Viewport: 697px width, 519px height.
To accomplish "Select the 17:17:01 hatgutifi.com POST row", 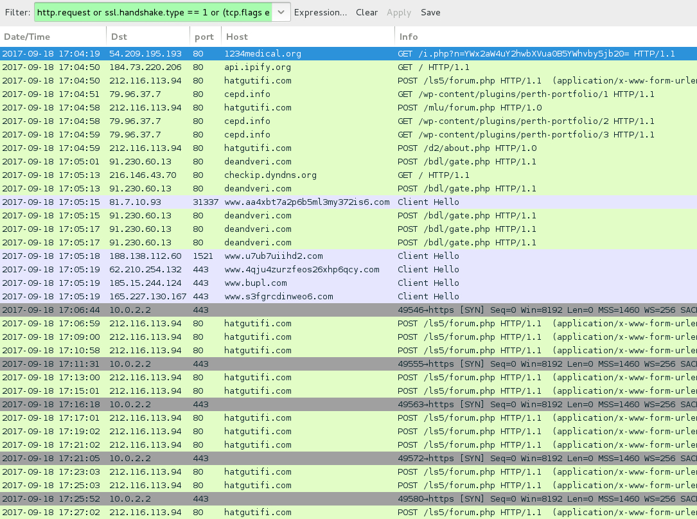I will (x=348, y=418).
